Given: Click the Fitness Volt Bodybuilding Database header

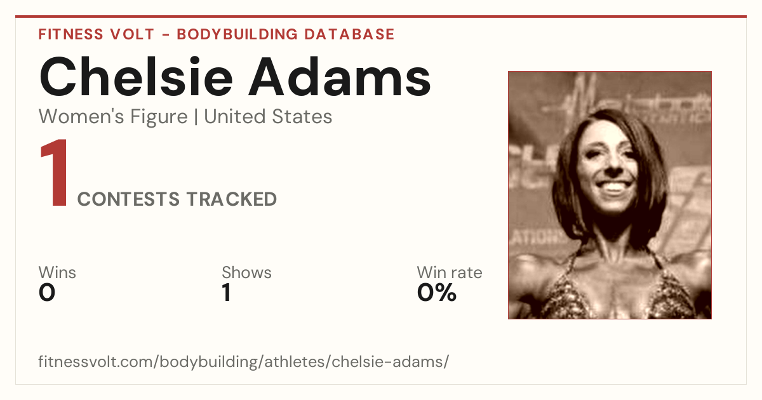Looking at the screenshot, I should tap(217, 34).
